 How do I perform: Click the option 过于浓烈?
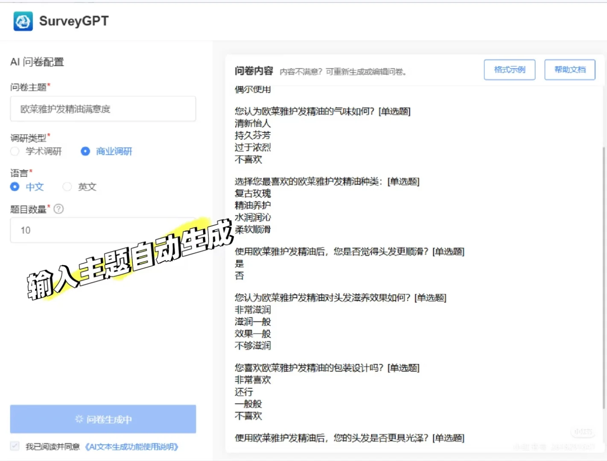pos(253,147)
